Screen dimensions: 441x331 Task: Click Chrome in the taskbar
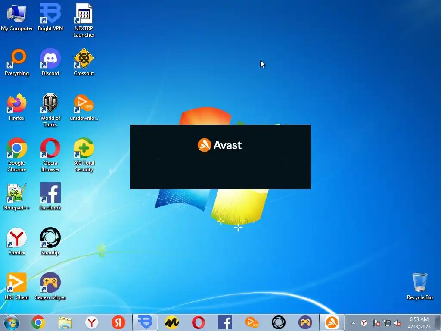click(38, 322)
